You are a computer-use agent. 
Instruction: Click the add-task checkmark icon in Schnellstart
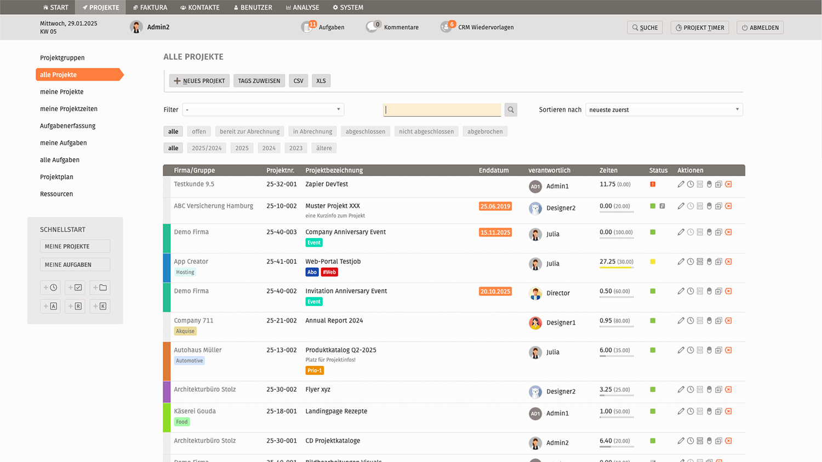coord(75,287)
